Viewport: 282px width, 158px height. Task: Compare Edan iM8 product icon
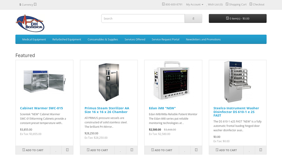196,150
